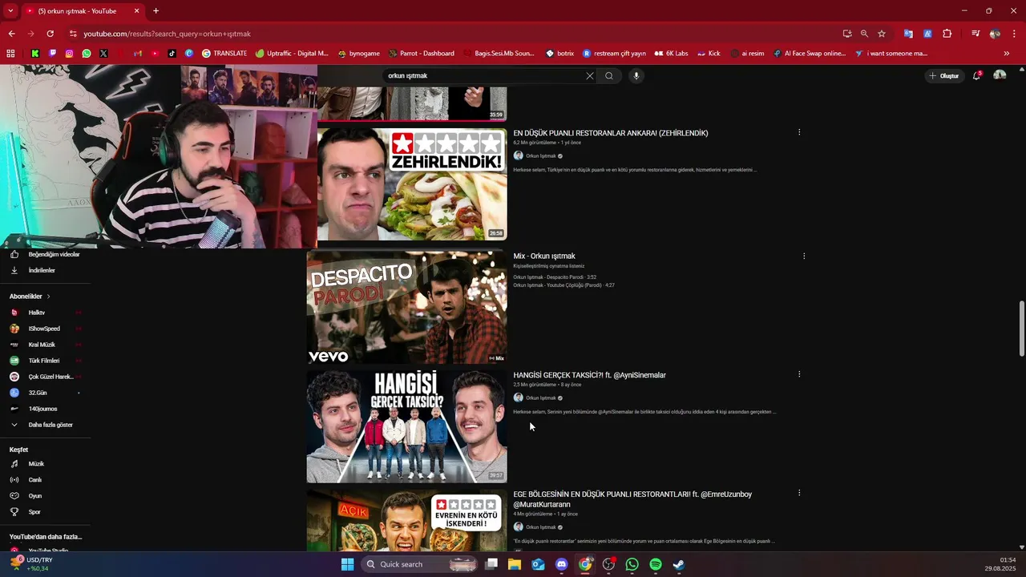Open the Hangisi Gerçek Taksici three-dot menu
Image resolution: width=1026 pixels, height=577 pixels.
coord(799,374)
